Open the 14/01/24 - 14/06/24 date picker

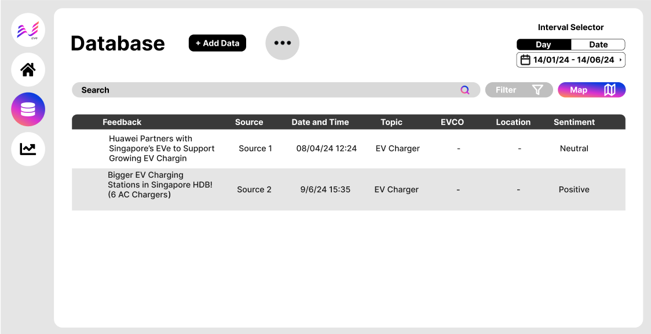(x=575, y=60)
